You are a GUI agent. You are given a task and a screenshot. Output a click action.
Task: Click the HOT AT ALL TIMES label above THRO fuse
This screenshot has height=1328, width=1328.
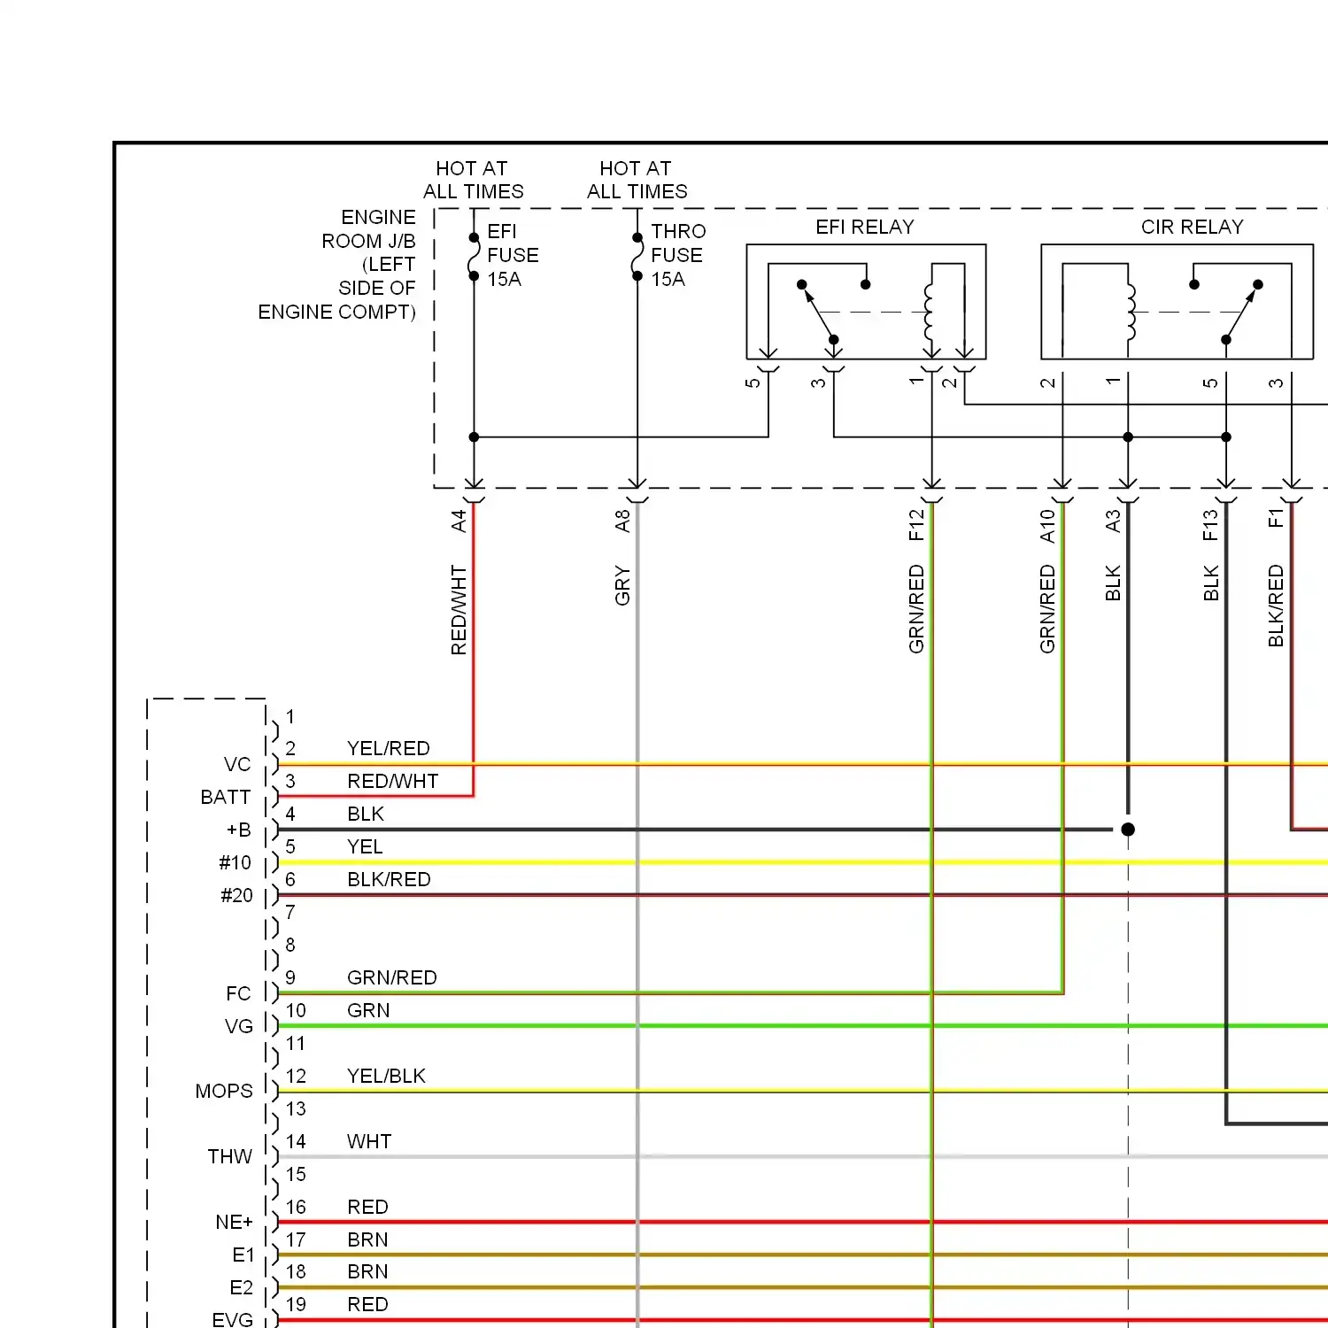tap(637, 180)
